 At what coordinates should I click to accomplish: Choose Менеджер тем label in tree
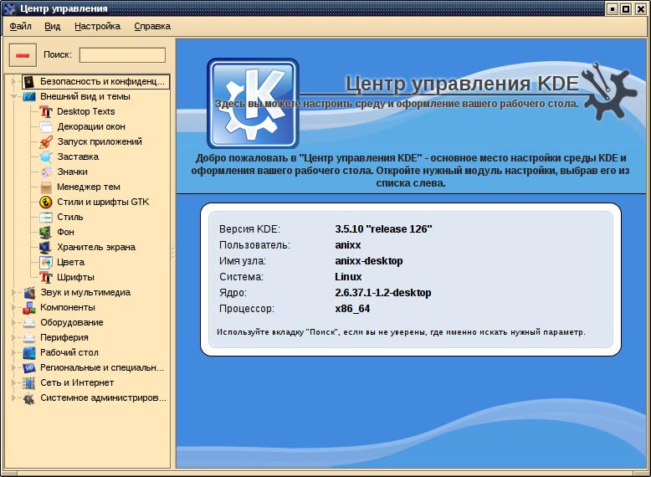pyautogui.click(x=89, y=187)
